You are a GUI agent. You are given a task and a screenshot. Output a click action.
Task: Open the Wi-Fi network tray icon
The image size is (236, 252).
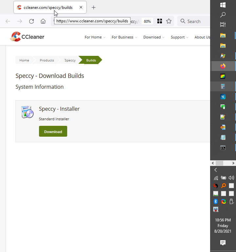tap(216, 178)
